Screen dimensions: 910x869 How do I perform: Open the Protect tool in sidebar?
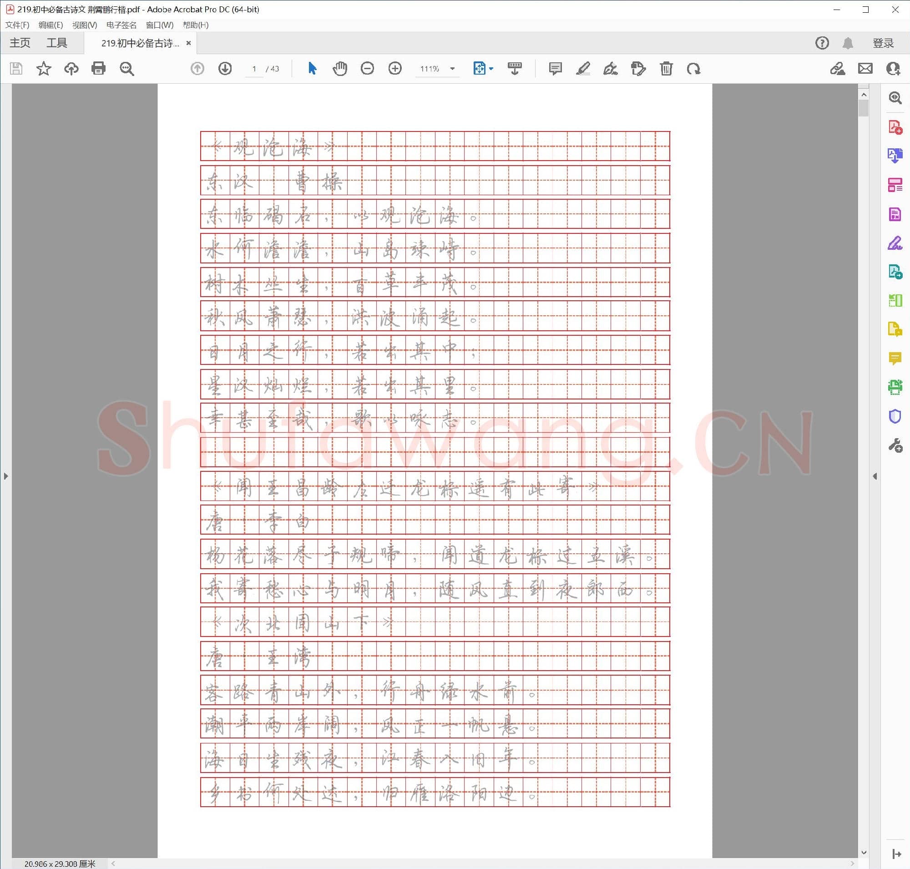[x=895, y=416]
